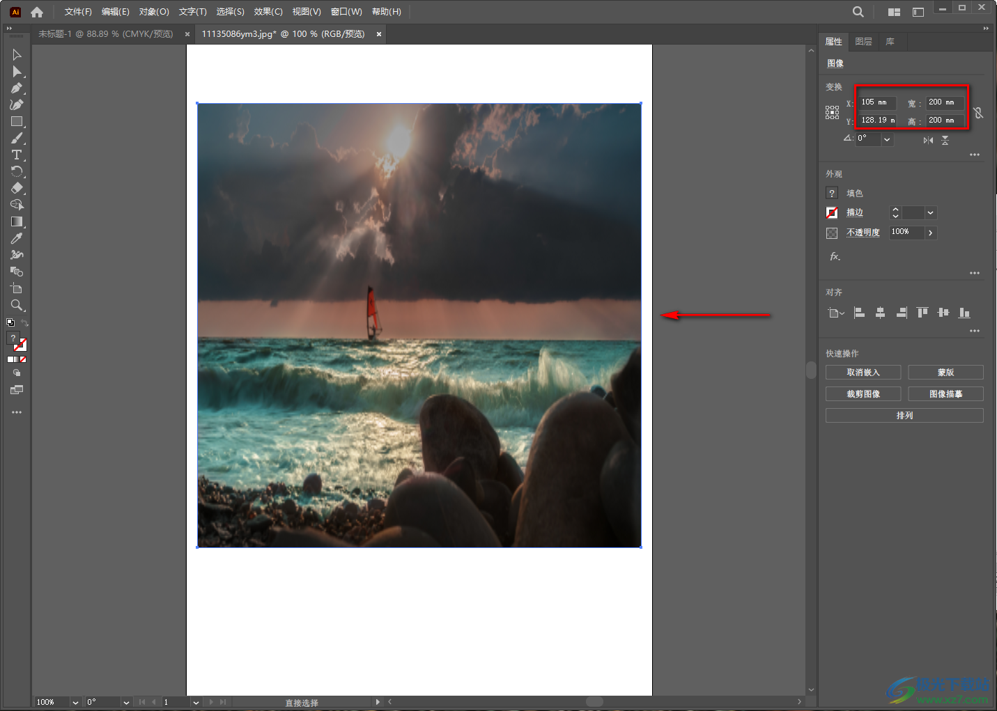Click the 排列 button
997x711 pixels.
pyautogui.click(x=904, y=416)
